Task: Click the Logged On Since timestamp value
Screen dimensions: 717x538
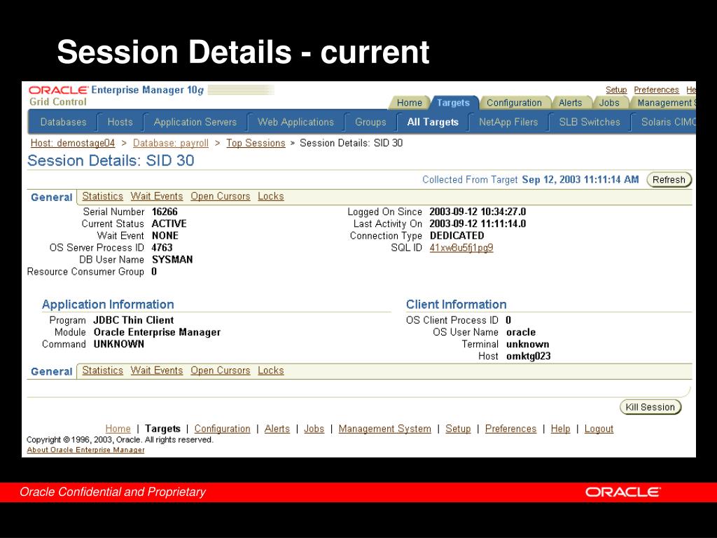Action: [x=478, y=212]
